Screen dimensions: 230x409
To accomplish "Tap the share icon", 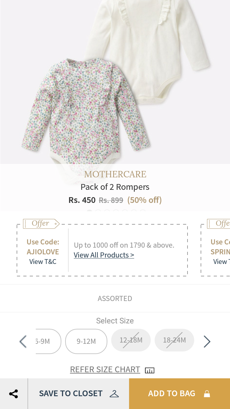I will pos(14,394).
